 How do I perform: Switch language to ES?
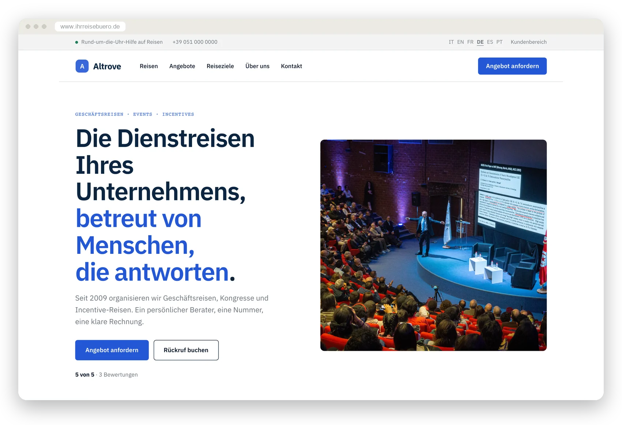click(x=490, y=42)
